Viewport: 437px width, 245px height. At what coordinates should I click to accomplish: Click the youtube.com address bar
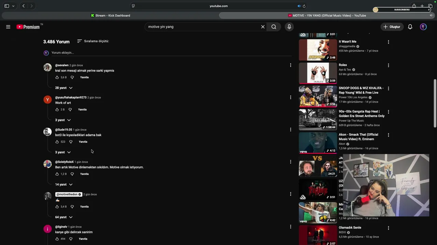(218, 6)
